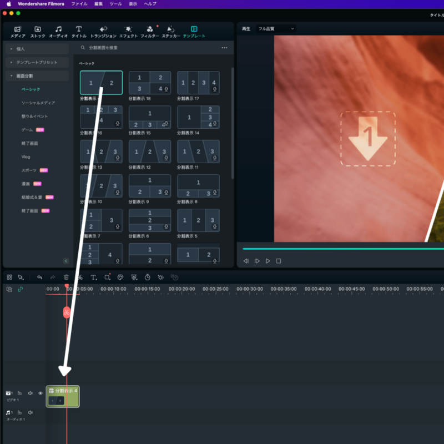Toggle the auto-link chain icon

(x=20, y=289)
